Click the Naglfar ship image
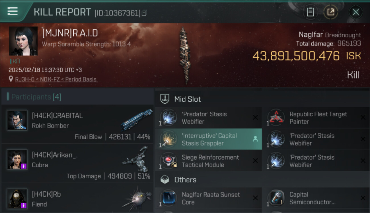The height and width of the screenshot is (213, 370). pyautogui.click(x=185, y=55)
